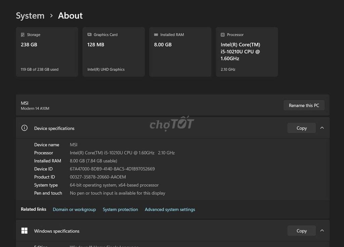Screen dimensions: 344x247
Task: Click the Storage drive icon in the Storage card
Action: [23, 35]
